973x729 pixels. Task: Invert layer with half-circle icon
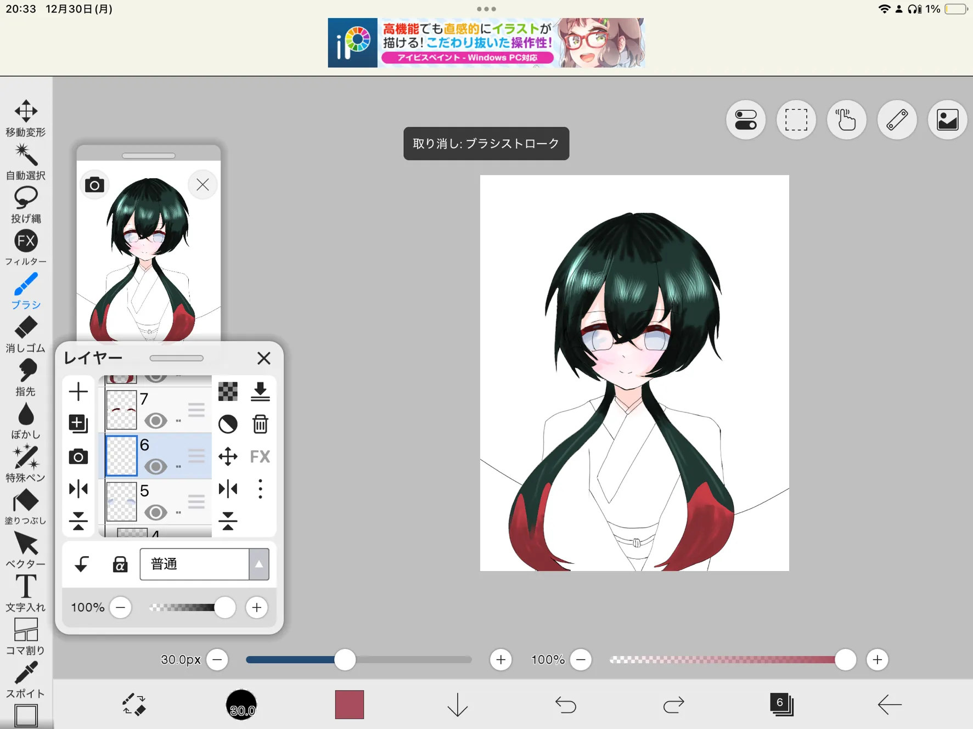pyautogui.click(x=228, y=424)
